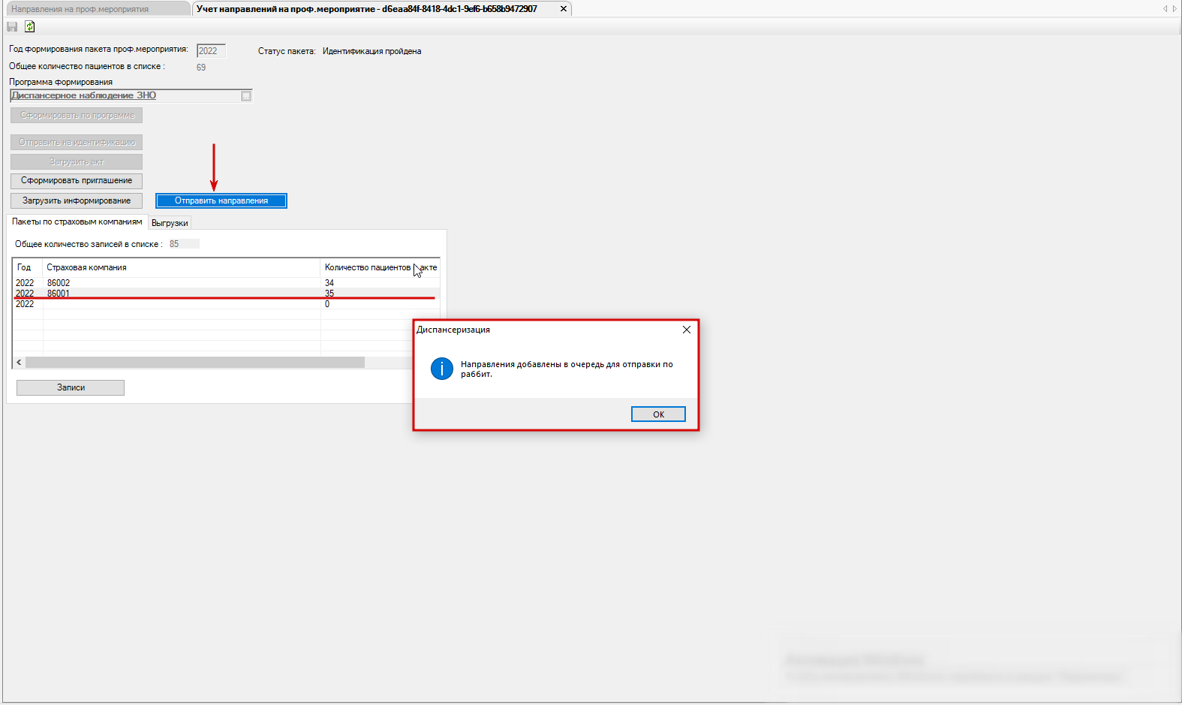Switch to the Выгрузки tab

pyautogui.click(x=170, y=223)
